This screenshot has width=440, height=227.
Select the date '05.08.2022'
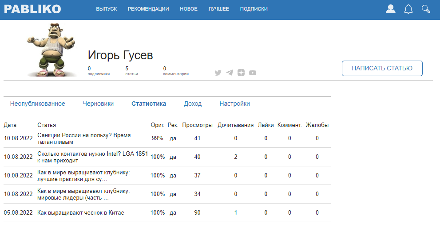click(x=18, y=213)
